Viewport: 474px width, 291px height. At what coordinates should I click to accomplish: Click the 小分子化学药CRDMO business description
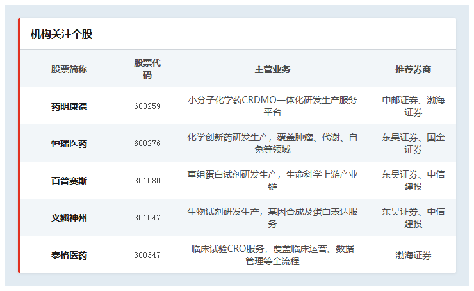[272, 106]
